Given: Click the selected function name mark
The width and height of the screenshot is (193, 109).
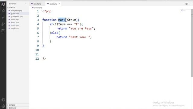Looking at the screenshot, I should click(x=62, y=20).
